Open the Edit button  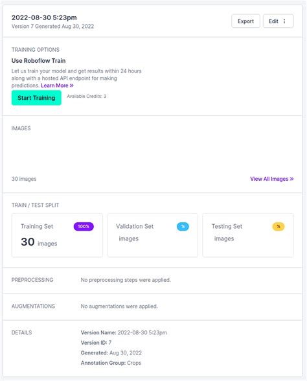coord(278,21)
